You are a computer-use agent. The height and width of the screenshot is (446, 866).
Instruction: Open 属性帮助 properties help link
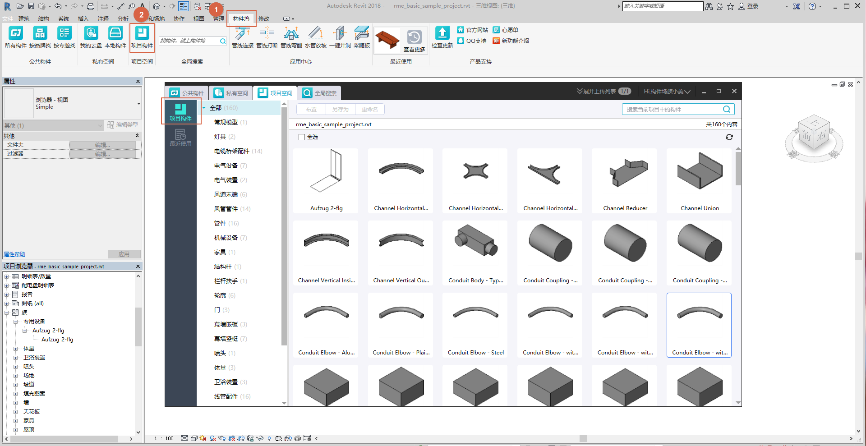(x=14, y=254)
